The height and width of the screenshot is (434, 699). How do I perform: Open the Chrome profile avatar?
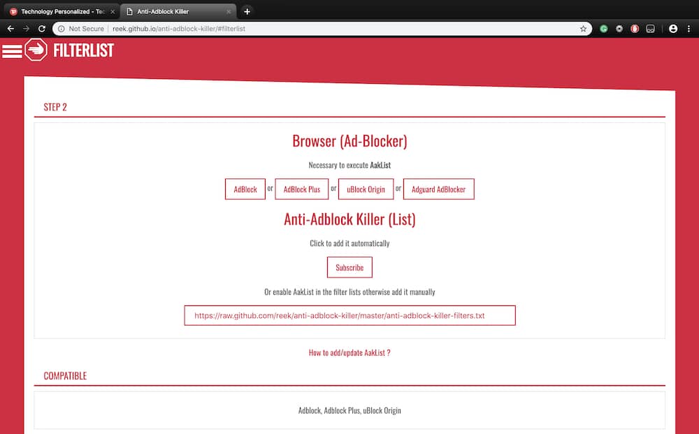click(673, 29)
